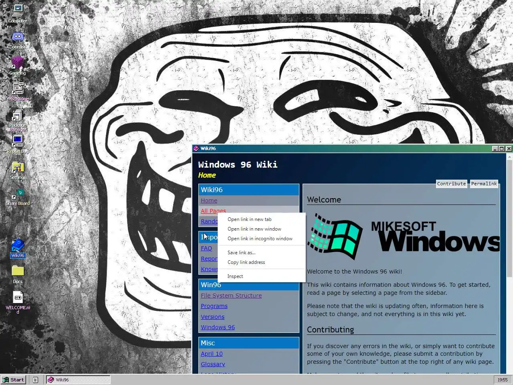Launch the MsgRoom desktop icon
The width and height of the screenshot is (513, 385).
pyautogui.click(x=18, y=92)
